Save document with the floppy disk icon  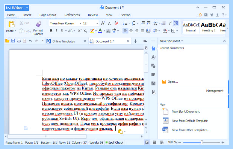(13, 41)
